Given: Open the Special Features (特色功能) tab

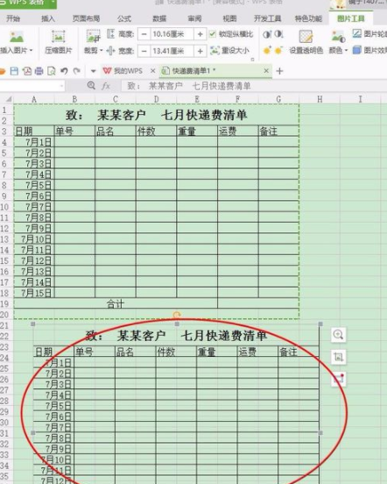Looking at the screenshot, I should [x=308, y=18].
